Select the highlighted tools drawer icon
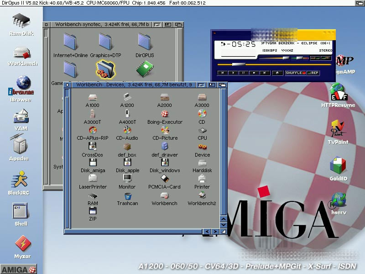The width and height of the screenshot is (365, 274). 105,69
